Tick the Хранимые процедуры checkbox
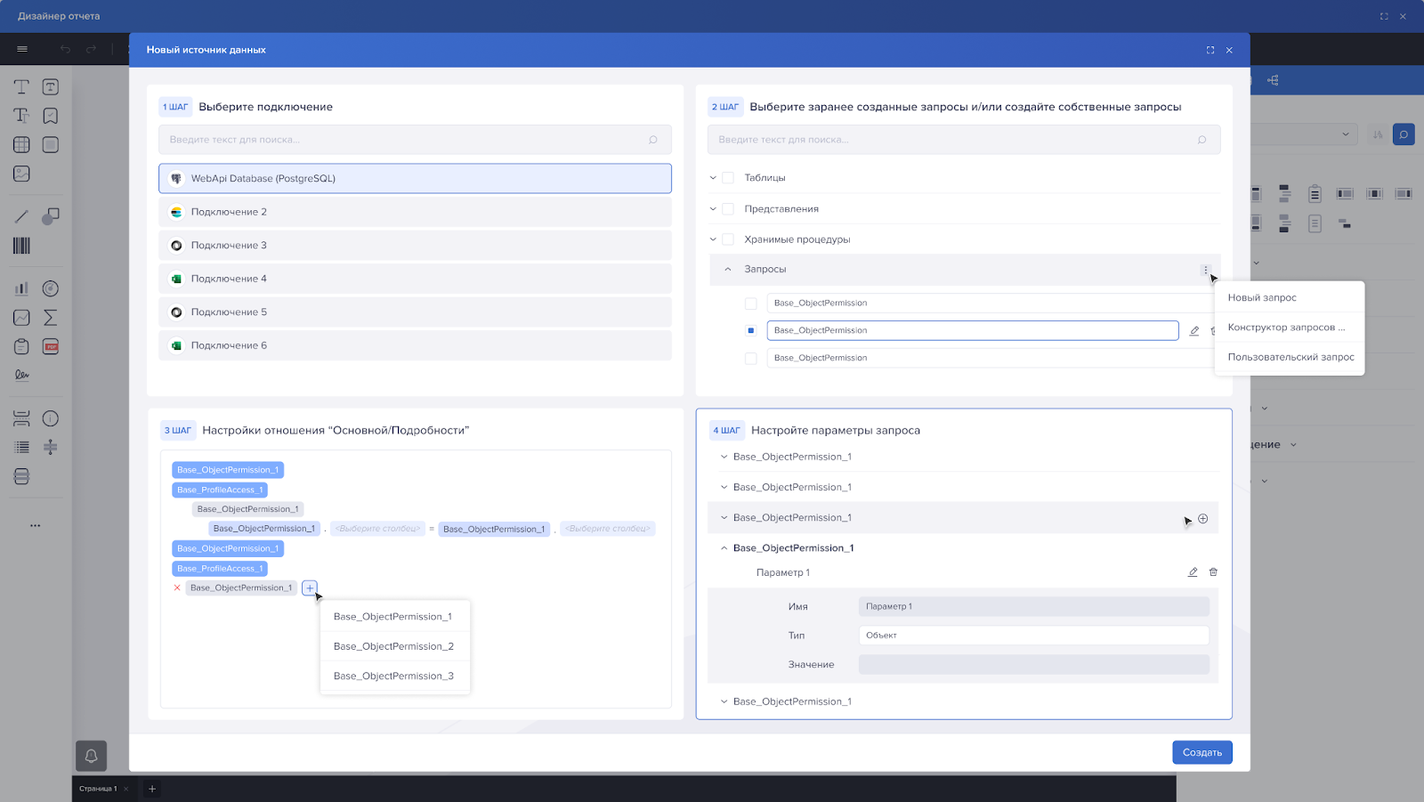 (728, 239)
